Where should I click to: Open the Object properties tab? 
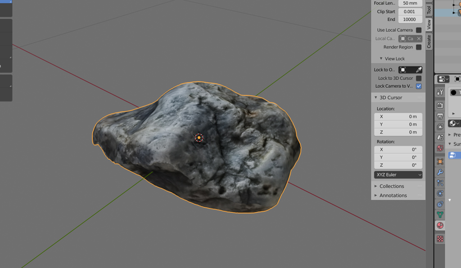pos(440,161)
